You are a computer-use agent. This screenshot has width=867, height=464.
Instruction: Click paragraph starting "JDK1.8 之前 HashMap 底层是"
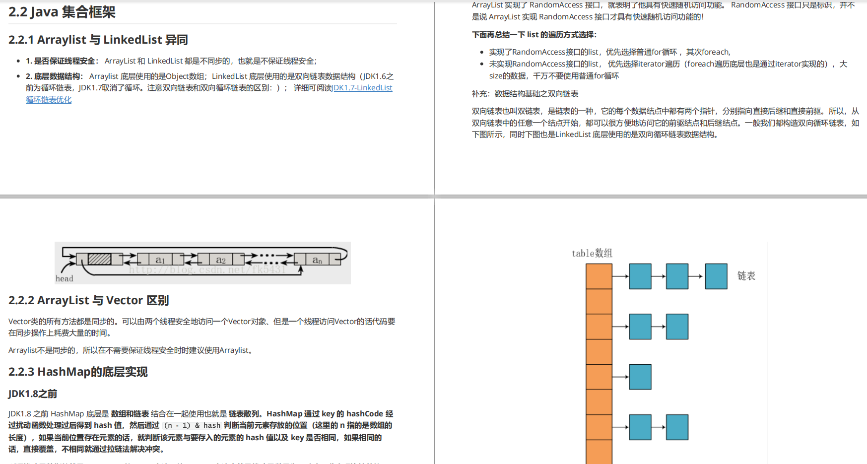tap(201, 431)
